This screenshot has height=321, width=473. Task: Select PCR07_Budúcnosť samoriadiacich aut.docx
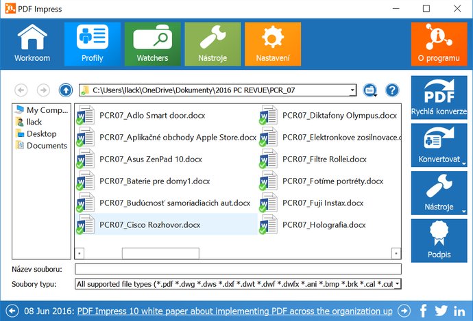(x=163, y=203)
